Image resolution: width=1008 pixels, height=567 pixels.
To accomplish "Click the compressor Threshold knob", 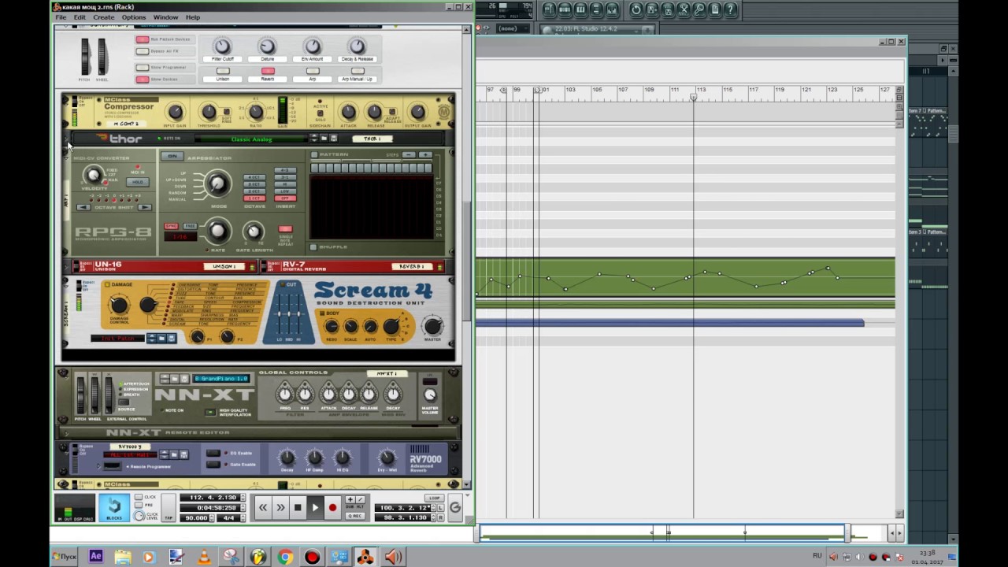I will 209,113.
